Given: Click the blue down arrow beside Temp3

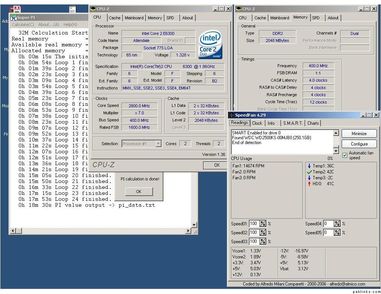Looking at the screenshot, I should pos(309,178).
